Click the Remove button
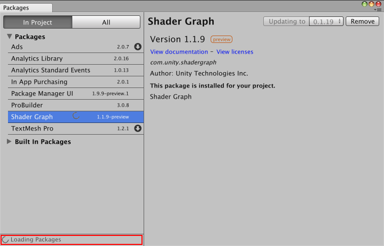The width and height of the screenshot is (384, 246). pos(362,22)
